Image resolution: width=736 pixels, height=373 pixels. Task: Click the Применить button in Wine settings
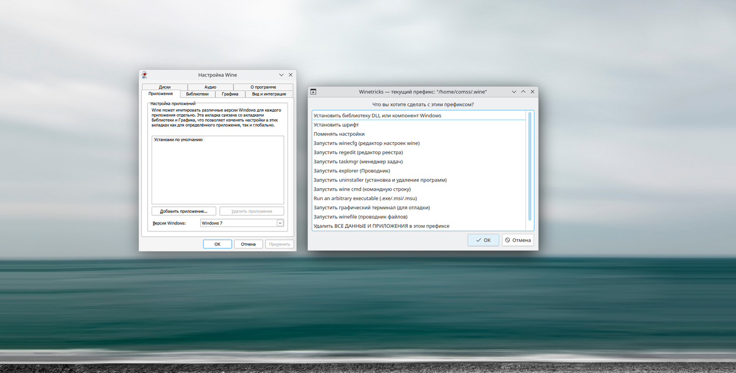[x=280, y=244]
